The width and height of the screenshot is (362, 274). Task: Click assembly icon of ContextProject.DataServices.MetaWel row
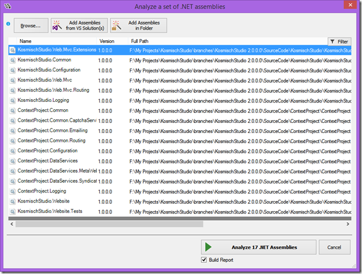pos(12,171)
